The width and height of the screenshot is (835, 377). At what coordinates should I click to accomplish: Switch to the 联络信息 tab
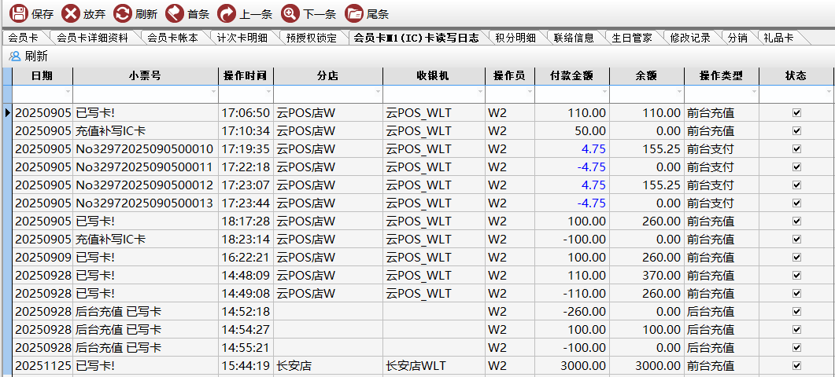pyautogui.click(x=574, y=38)
